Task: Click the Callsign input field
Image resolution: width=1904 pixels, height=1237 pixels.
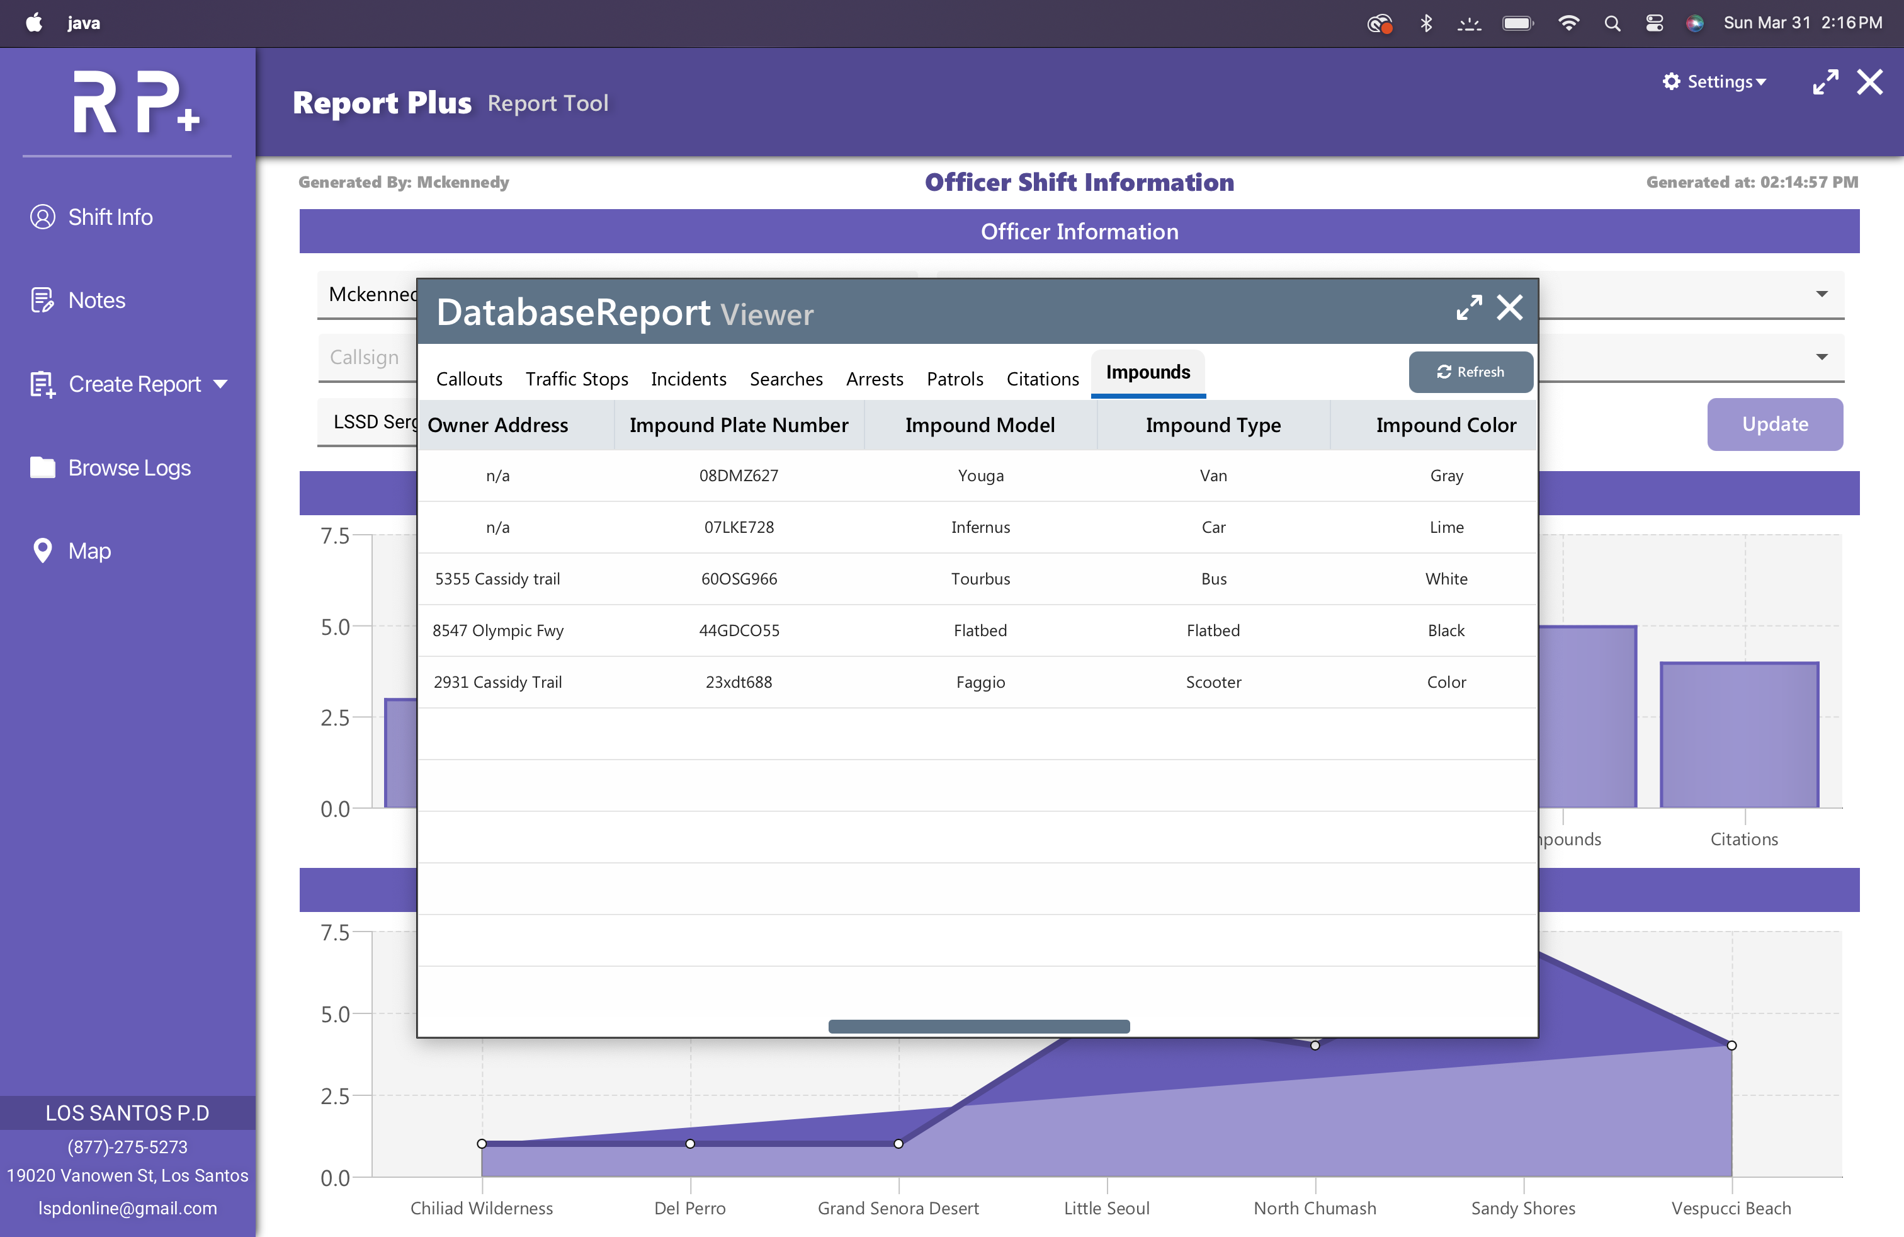Action: coord(366,357)
